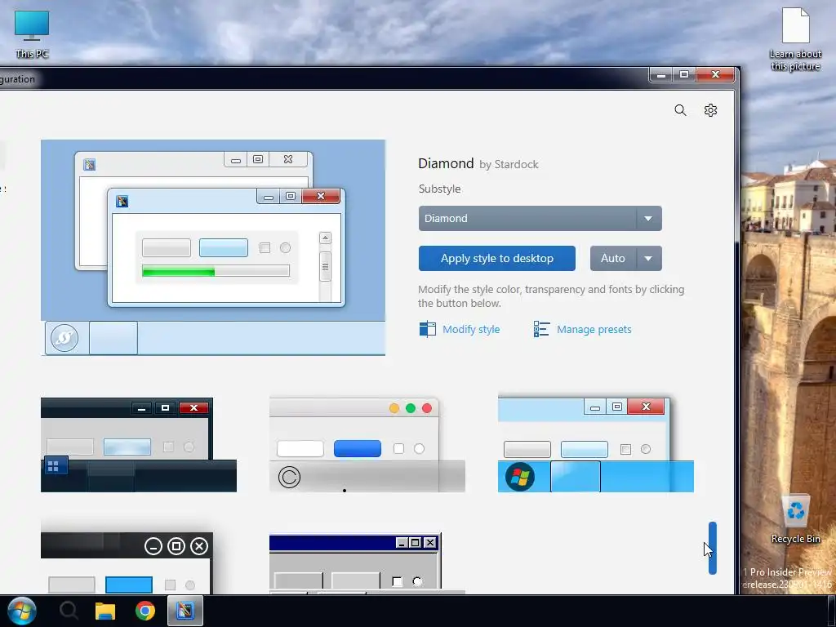Close the WindowBlinds configuration window
The height and width of the screenshot is (627, 836).
coord(715,74)
